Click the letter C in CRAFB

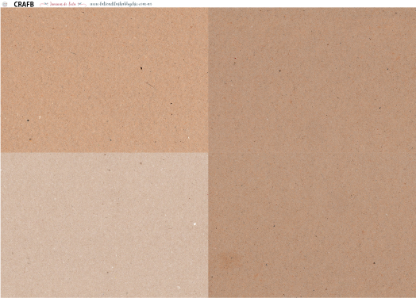tap(16, 4)
